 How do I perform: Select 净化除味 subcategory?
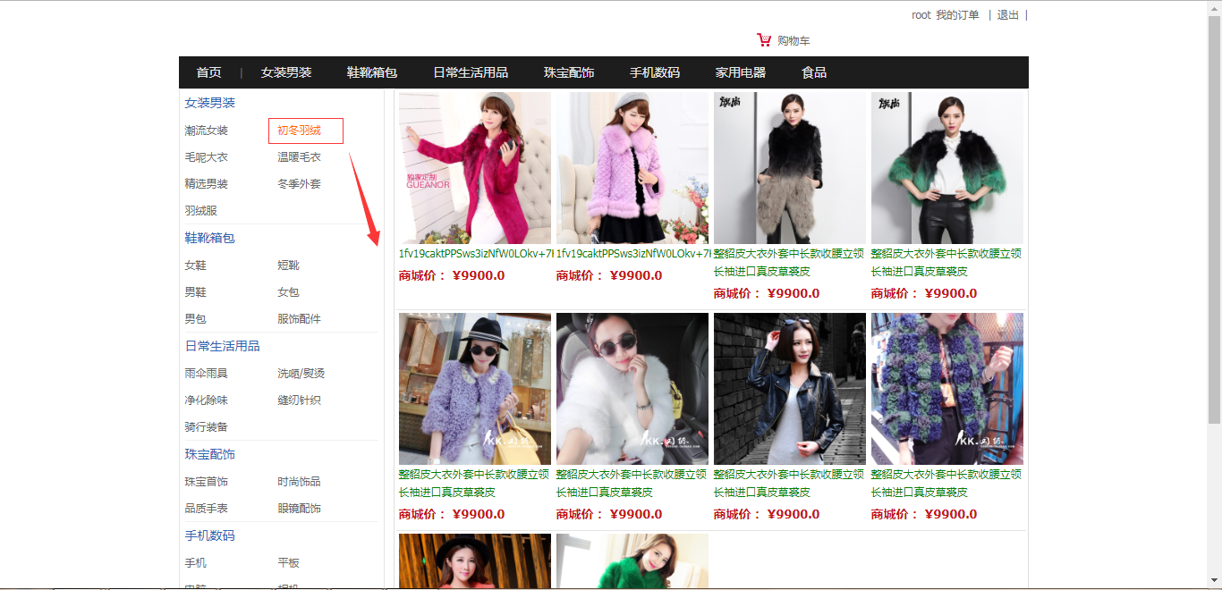pos(207,400)
